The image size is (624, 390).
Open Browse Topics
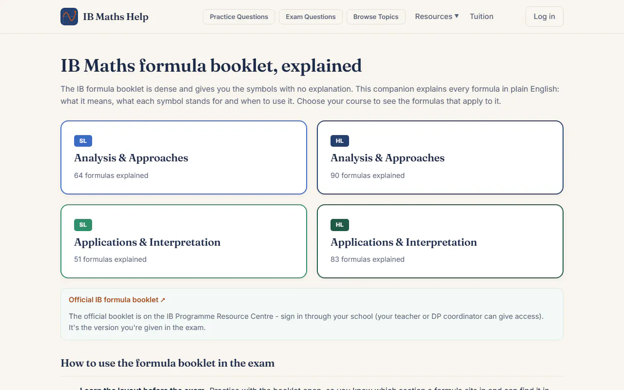(376, 17)
